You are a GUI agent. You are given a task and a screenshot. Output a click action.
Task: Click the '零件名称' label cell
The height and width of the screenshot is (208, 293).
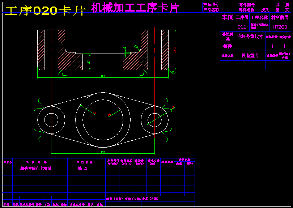(247, 10)
